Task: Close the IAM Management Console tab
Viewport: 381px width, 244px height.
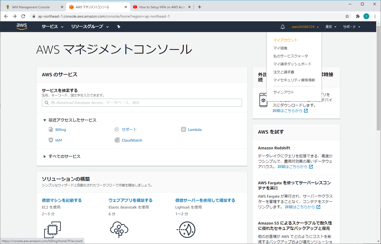Action: point(62,7)
